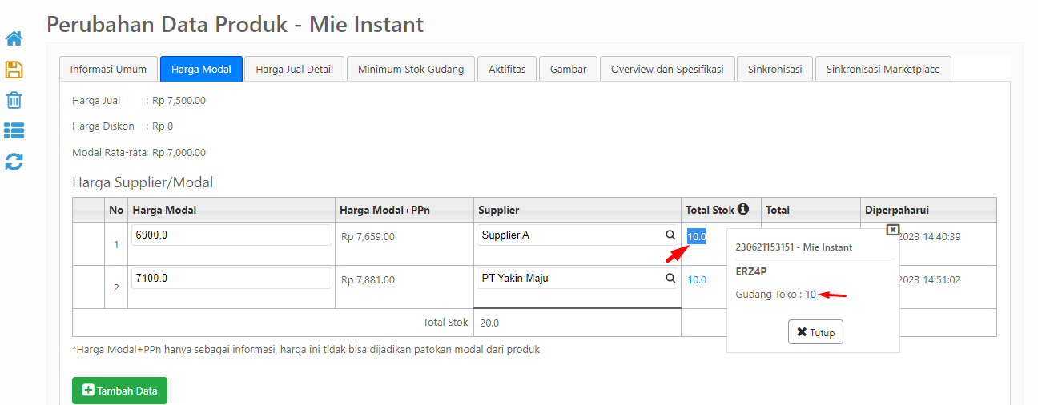Focus the Supplier A input field
Screen dimensions: 1038x405
pos(577,235)
